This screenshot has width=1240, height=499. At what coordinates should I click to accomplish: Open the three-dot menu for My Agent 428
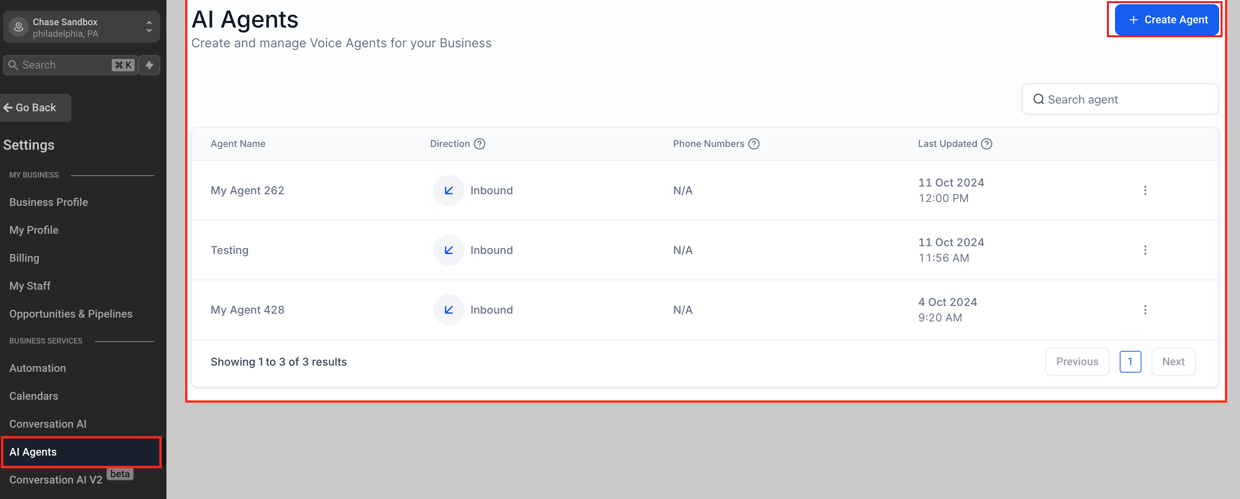[1145, 310]
